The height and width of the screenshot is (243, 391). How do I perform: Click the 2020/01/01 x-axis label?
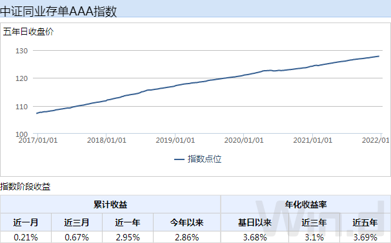(x=244, y=140)
